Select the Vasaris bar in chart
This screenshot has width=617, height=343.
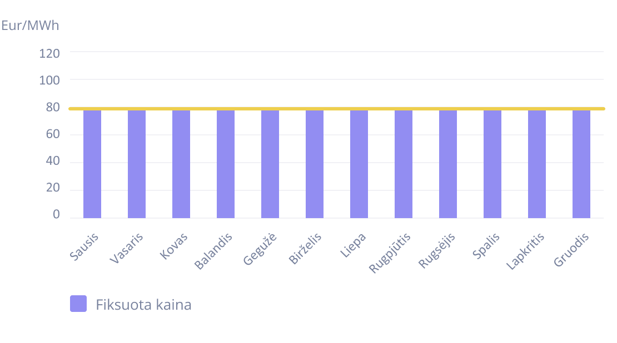[137, 164]
